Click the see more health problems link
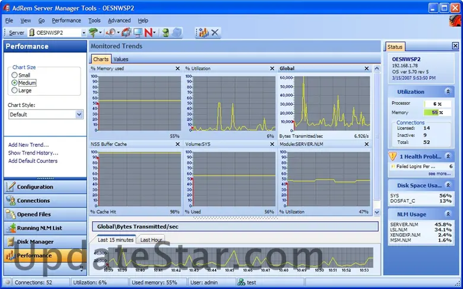The image size is (463, 289). (x=439, y=174)
